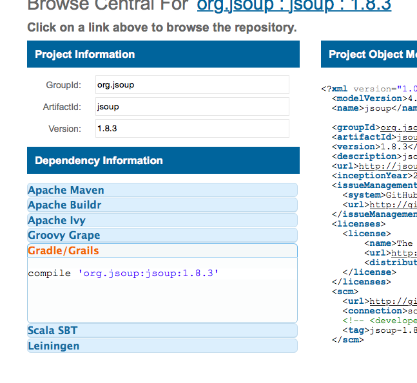This screenshot has height=383, width=417.
Task: Expand the Scala SBT section
Action: coord(162,331)
